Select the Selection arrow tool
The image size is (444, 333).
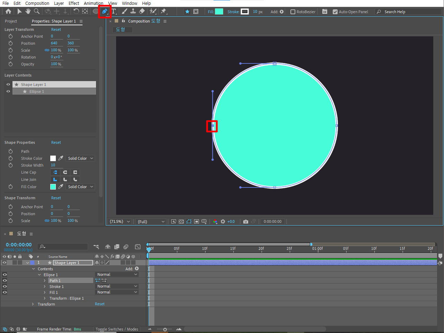pyautogui.click(x=19, y=11)
